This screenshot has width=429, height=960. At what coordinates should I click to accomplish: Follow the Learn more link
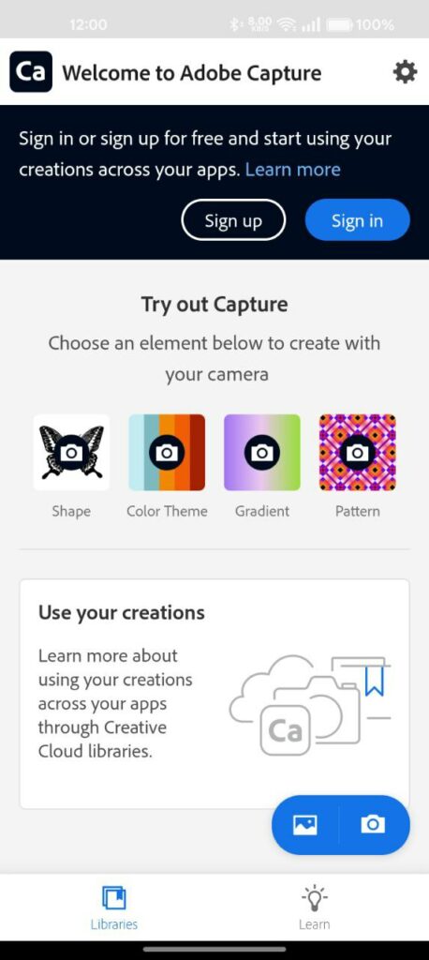(292, 170)
